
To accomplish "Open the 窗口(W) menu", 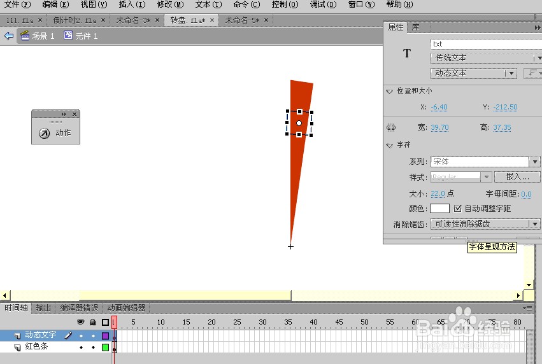I will click(x=361, y=5).
